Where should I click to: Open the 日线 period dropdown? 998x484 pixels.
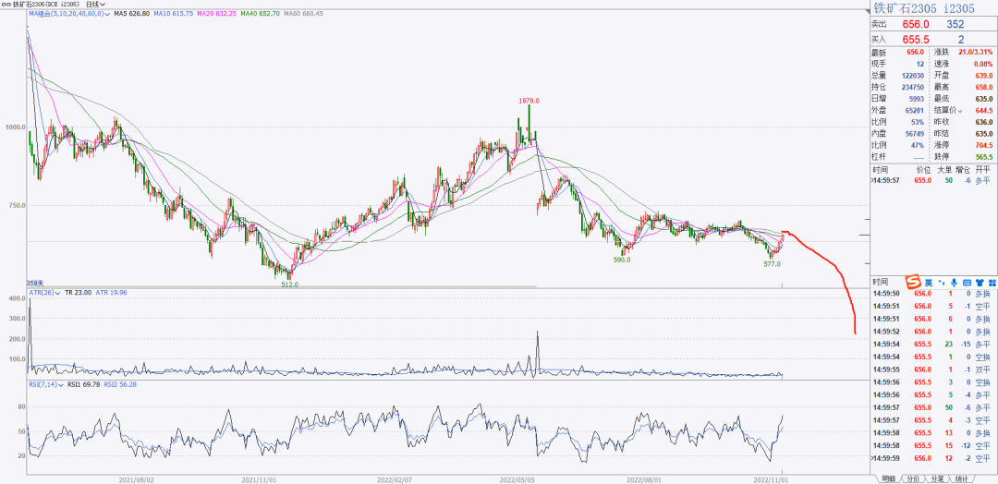(95, 4)
